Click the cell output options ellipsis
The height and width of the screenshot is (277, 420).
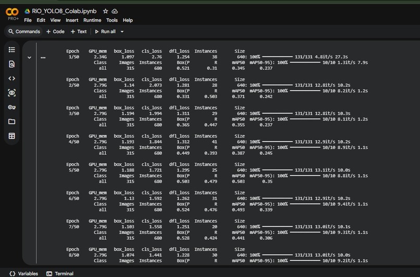pos(43,58)
